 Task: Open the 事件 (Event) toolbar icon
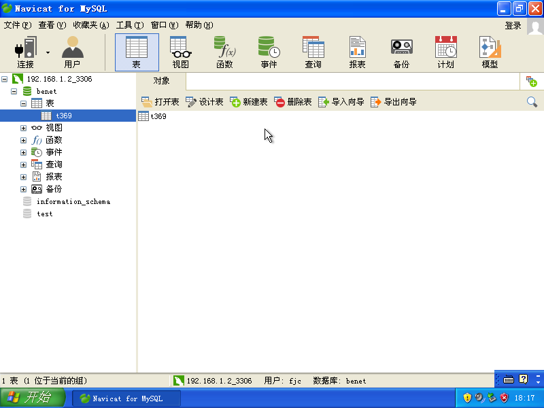click(x=269, y=52)
